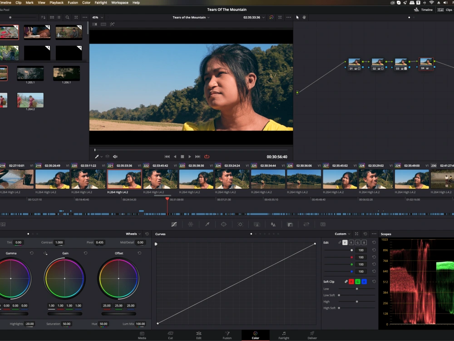
Task: Show the Clips panel button
Action: click(445, 10)
